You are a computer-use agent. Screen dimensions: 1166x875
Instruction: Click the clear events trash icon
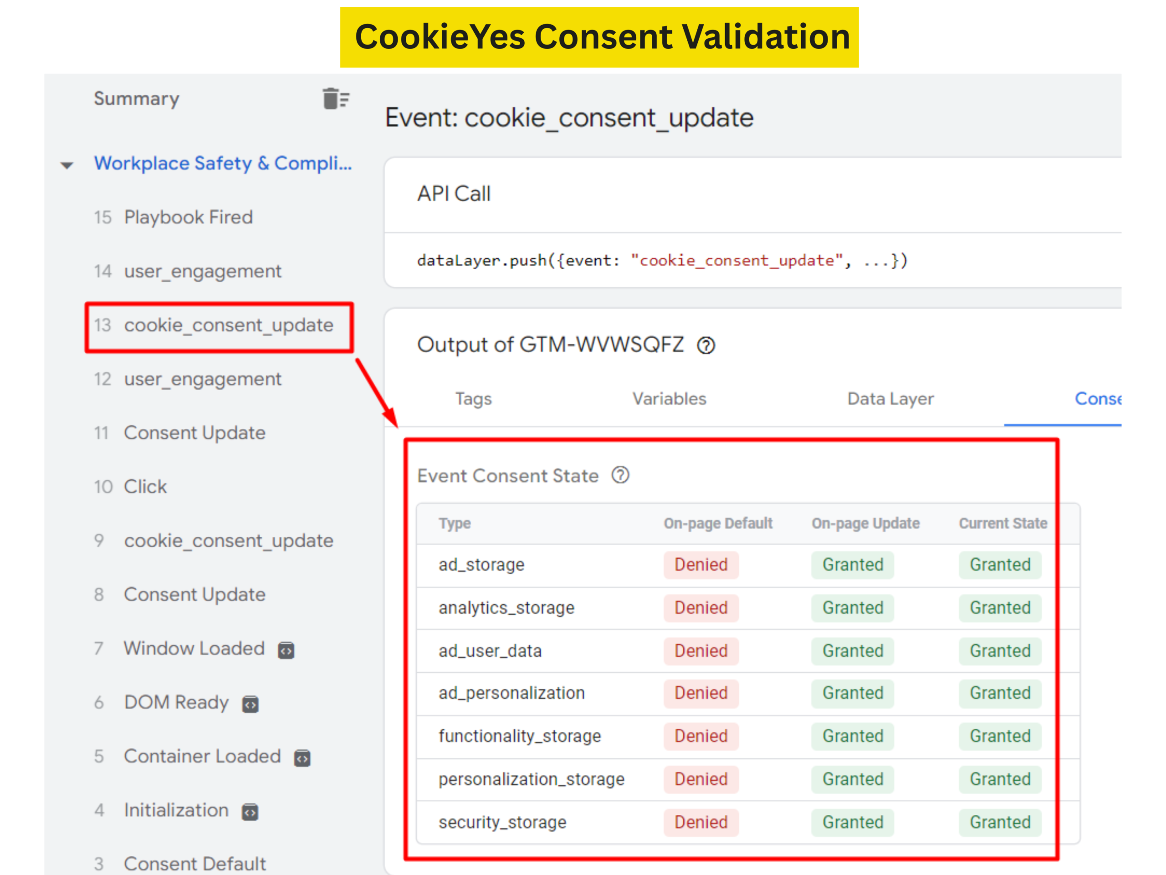(x=336, y=98)
